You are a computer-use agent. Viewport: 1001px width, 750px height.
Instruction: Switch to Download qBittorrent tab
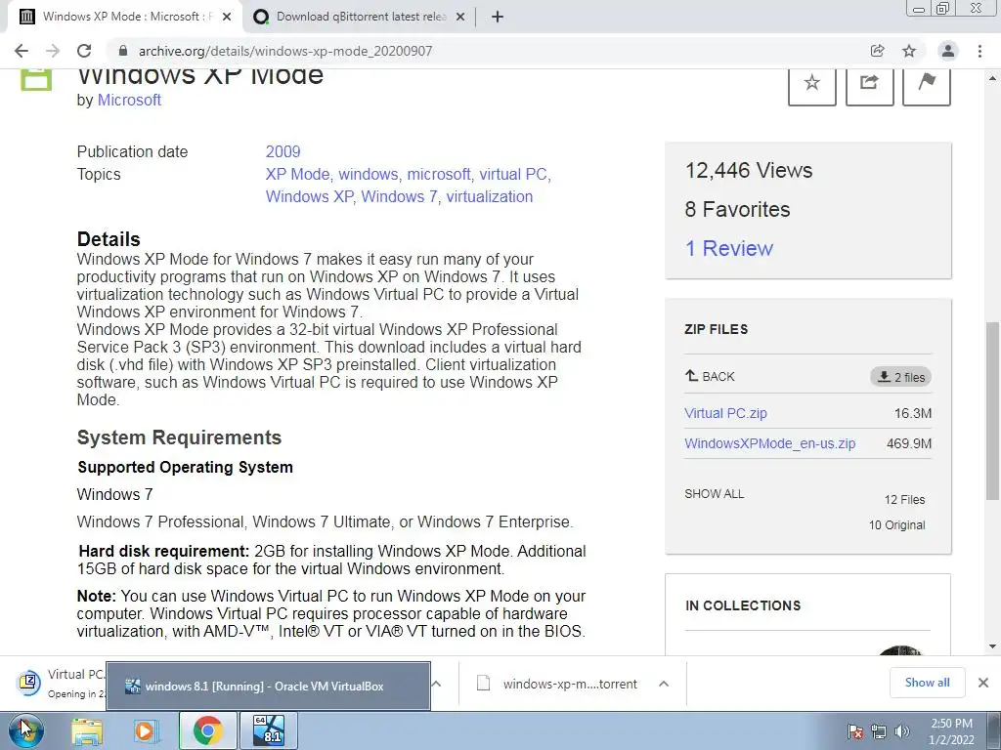click(x=360, y=18)
